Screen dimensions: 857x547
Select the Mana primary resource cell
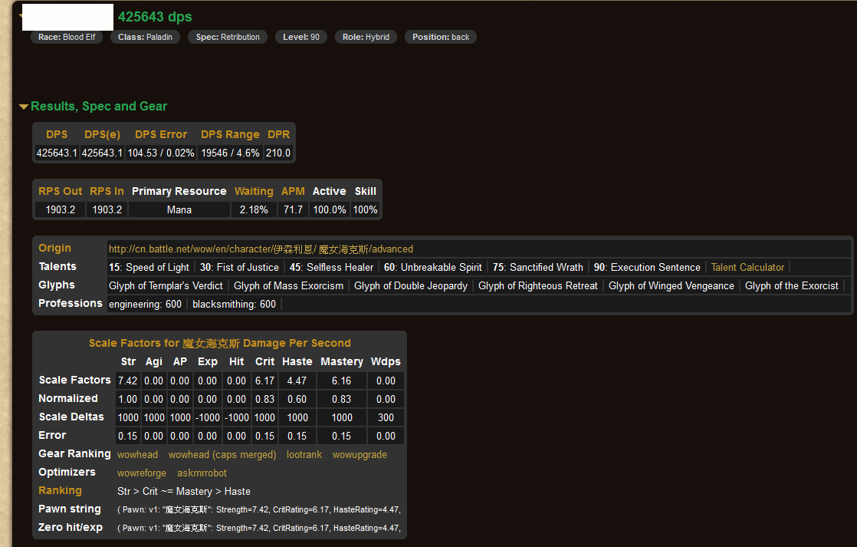coord(179,210)
